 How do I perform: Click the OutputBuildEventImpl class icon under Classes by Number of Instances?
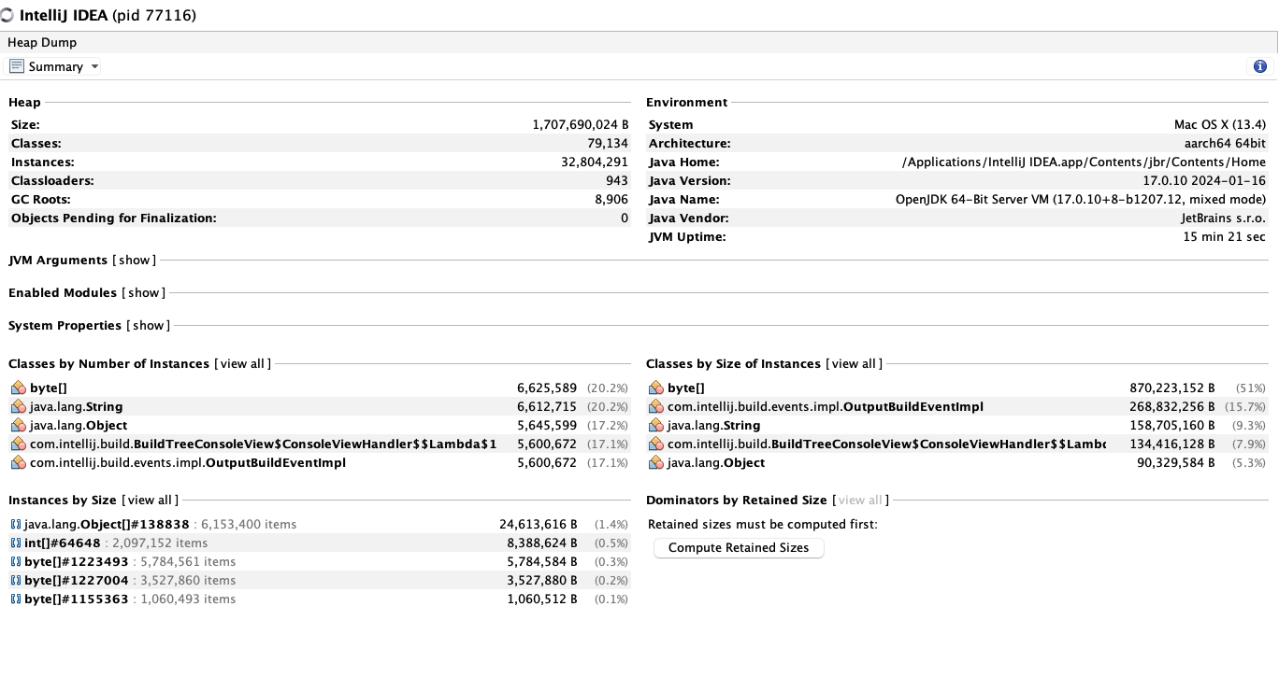pos(19,463)
